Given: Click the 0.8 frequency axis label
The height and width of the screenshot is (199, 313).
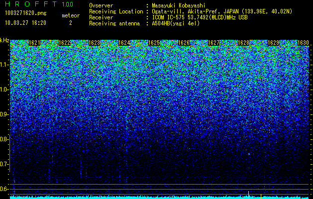Looking at the screenshot, I should tap(4, 139).
